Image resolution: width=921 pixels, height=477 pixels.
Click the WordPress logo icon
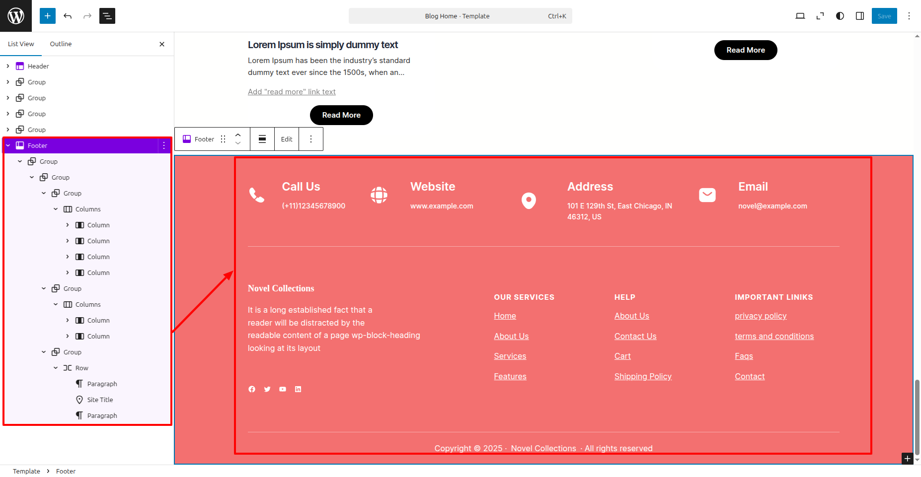click(16, 16)
